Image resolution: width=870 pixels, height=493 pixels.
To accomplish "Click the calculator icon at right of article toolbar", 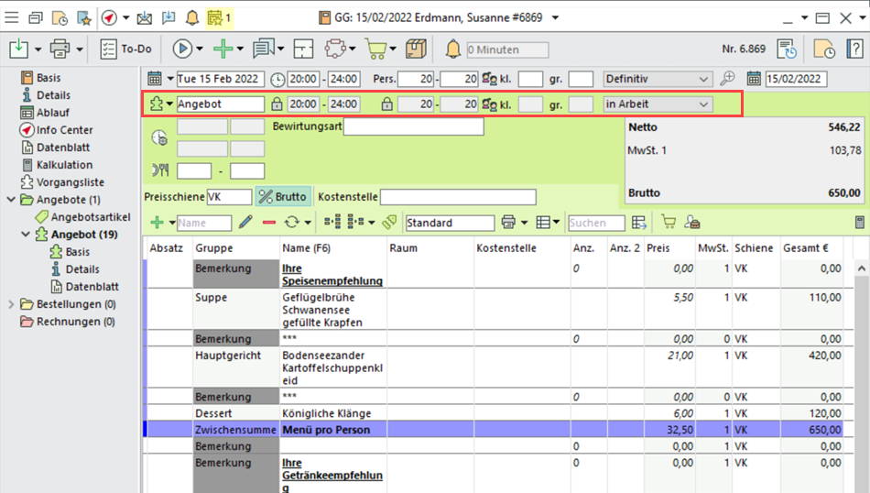I will tap(859, 223).
